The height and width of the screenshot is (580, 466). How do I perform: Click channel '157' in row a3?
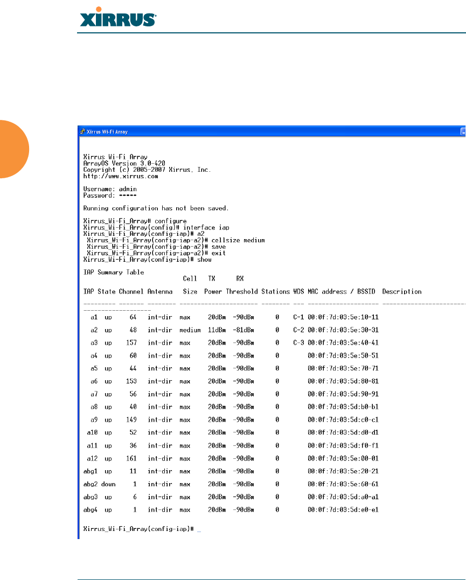point(131,343)
